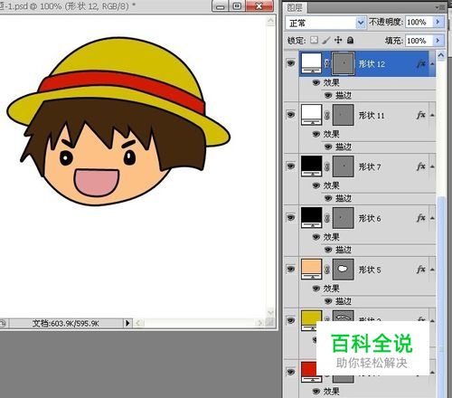
Task: Select vector mask thumbnail of 形状 5
Action: click(344, 269)
